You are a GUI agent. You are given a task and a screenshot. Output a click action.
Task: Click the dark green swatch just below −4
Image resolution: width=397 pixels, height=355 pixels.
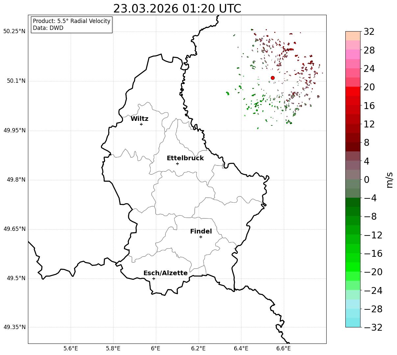353,202
